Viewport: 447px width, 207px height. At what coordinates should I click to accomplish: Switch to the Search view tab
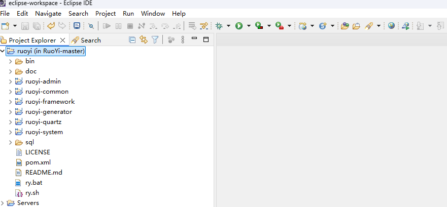(x=86, y=40)
